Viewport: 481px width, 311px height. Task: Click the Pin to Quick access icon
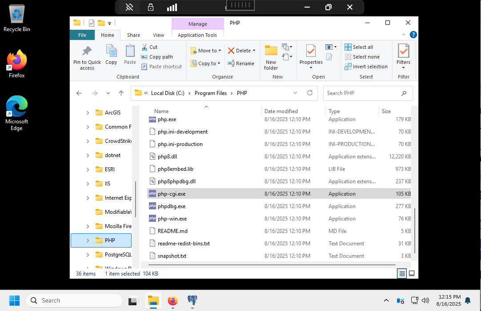pyautogui.click(x=87, y=51)
